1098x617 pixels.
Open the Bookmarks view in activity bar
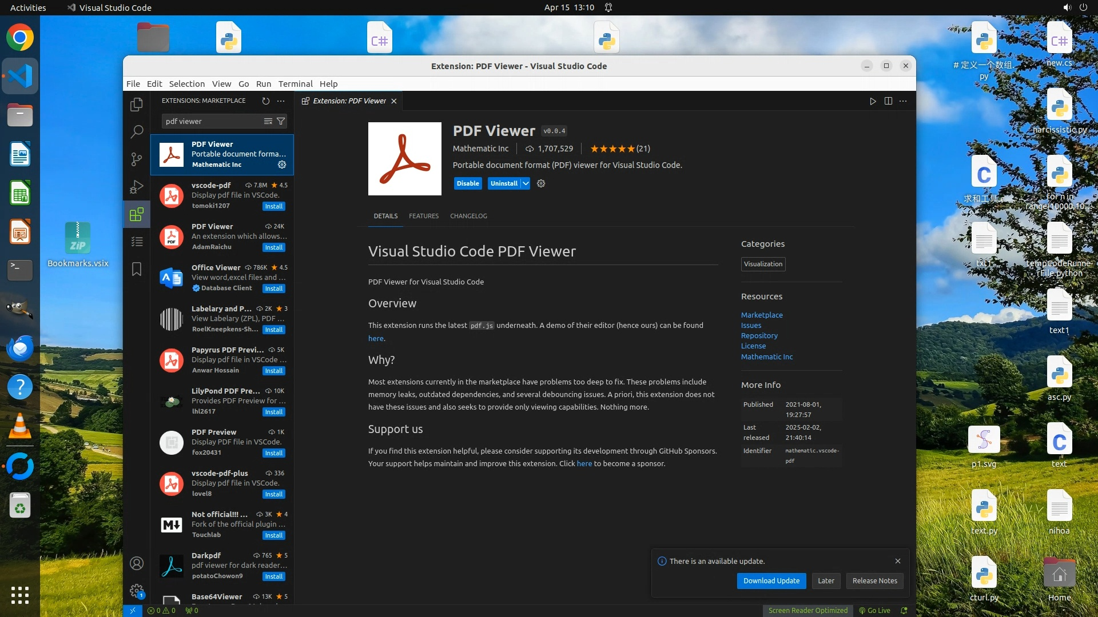coord(136,269)
